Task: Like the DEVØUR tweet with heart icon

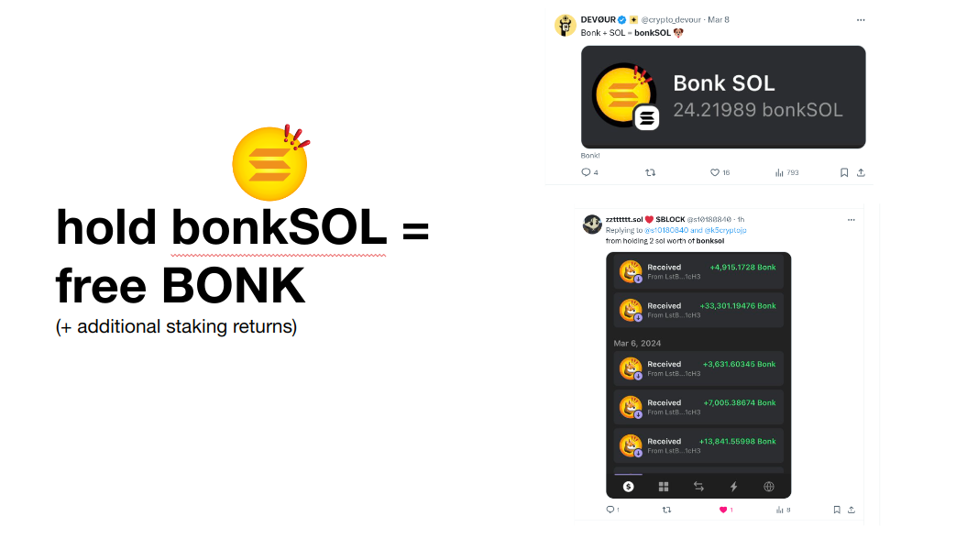Action: 714,172
